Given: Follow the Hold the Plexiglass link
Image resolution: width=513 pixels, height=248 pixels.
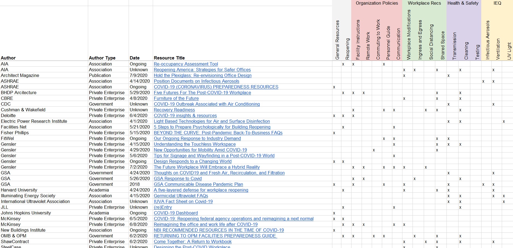Looking at the screenshot, I should pyautogui.click(x=203, y=75).
